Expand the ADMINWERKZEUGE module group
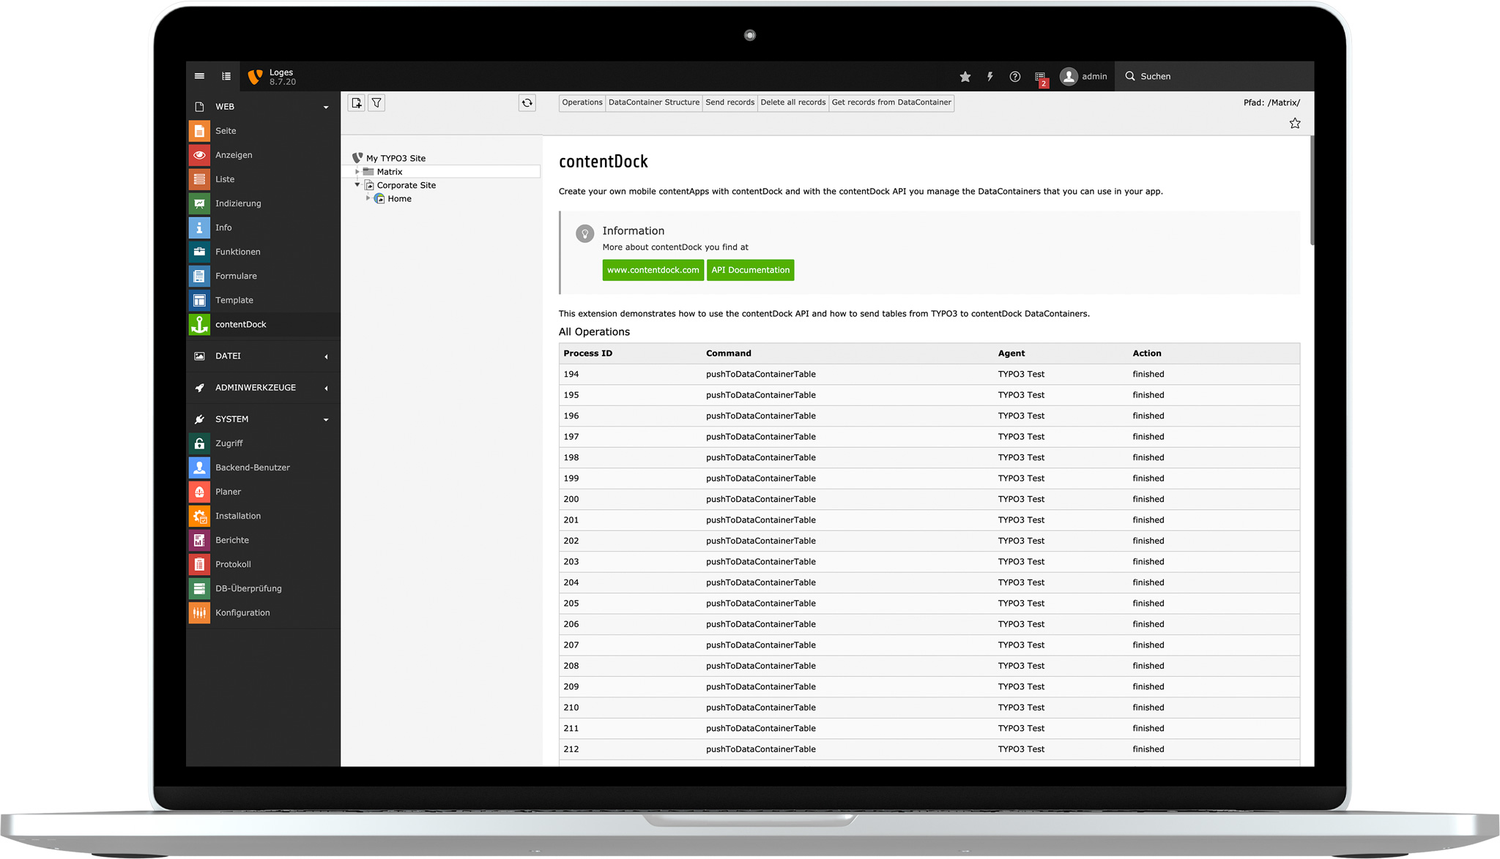Image resolution: width=1500 pixels, height=859 pixels. [x=262, y=388]
